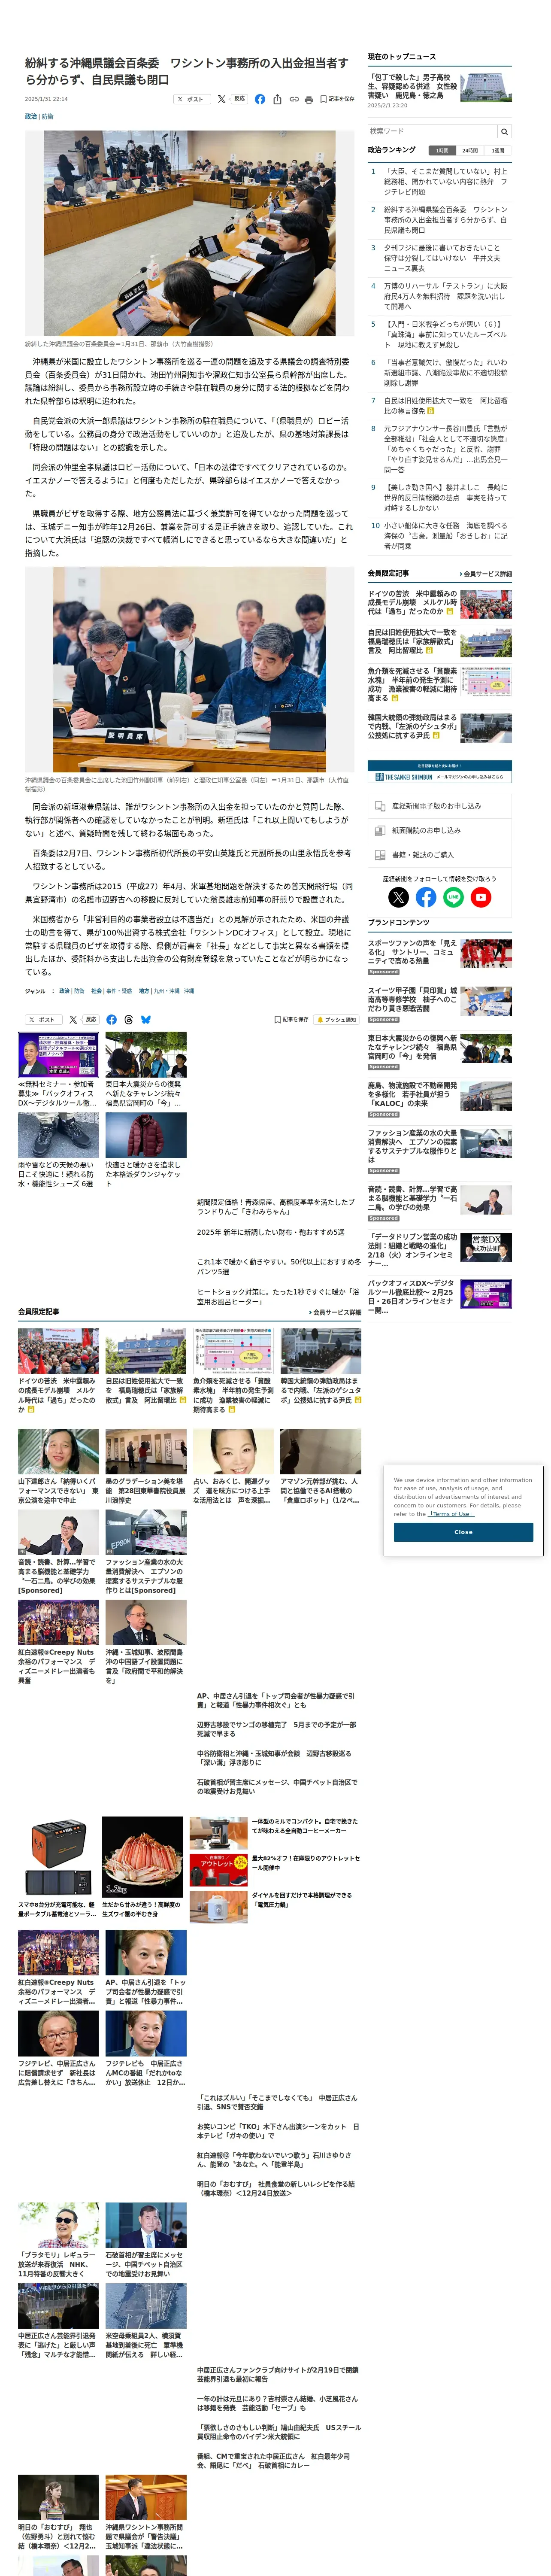551x2576 pixels.
Task: Follow Sankei on Facebook round icon
Action: pyautogui.click(x=426, y=897)
